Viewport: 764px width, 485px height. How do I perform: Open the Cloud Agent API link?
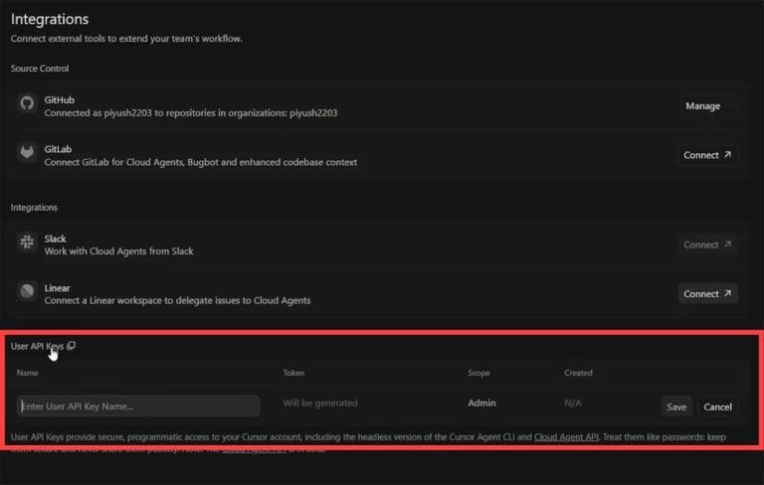coord(566,436)
